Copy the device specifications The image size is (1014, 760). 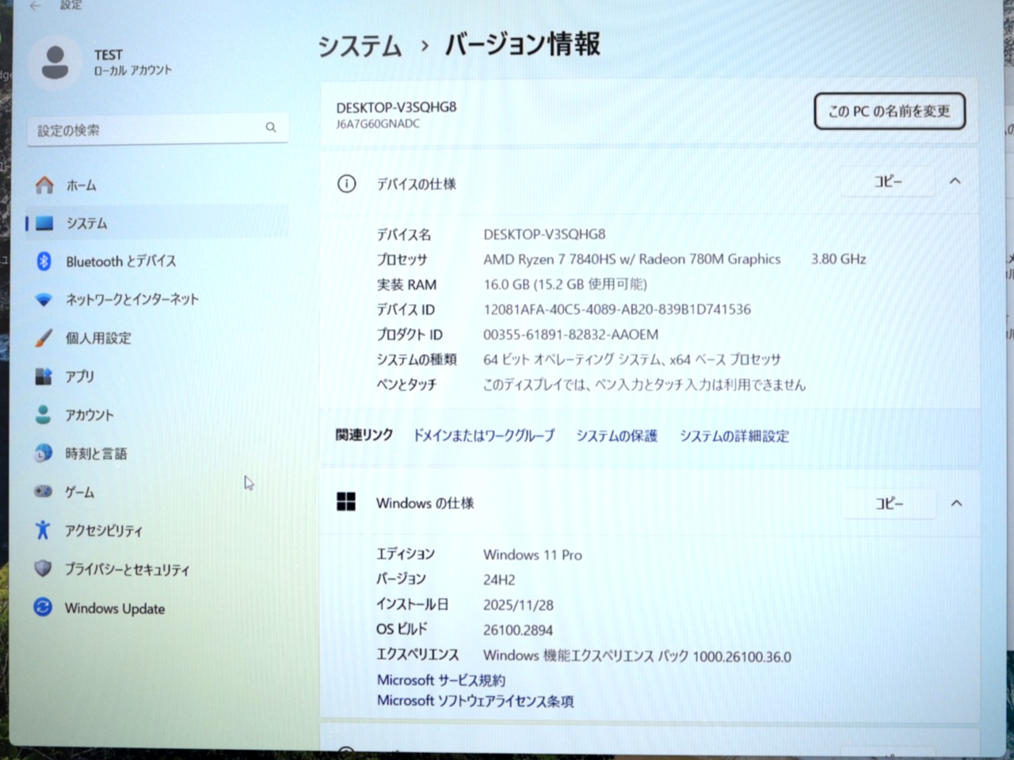pyautogui.click(x=887, y=182)
